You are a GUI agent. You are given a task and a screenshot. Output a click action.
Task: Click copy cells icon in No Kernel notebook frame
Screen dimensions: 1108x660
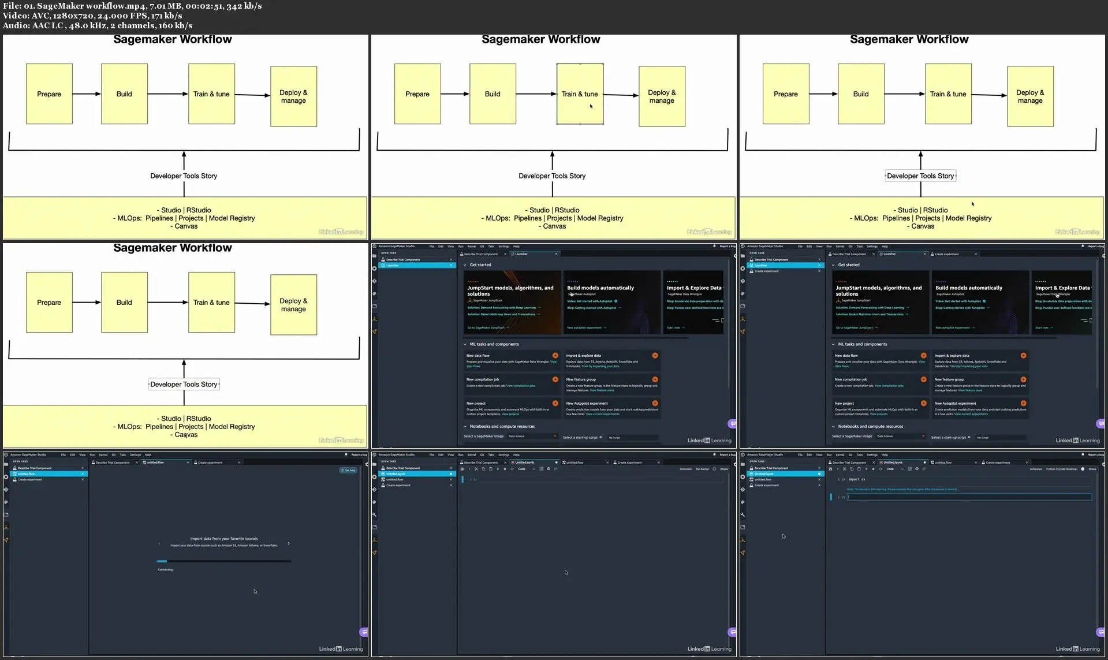[x=483, y=469]
